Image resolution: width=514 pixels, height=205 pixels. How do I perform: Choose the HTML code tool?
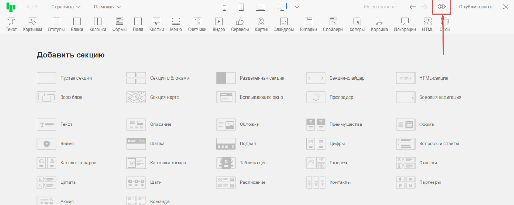[x=428, y=25]
